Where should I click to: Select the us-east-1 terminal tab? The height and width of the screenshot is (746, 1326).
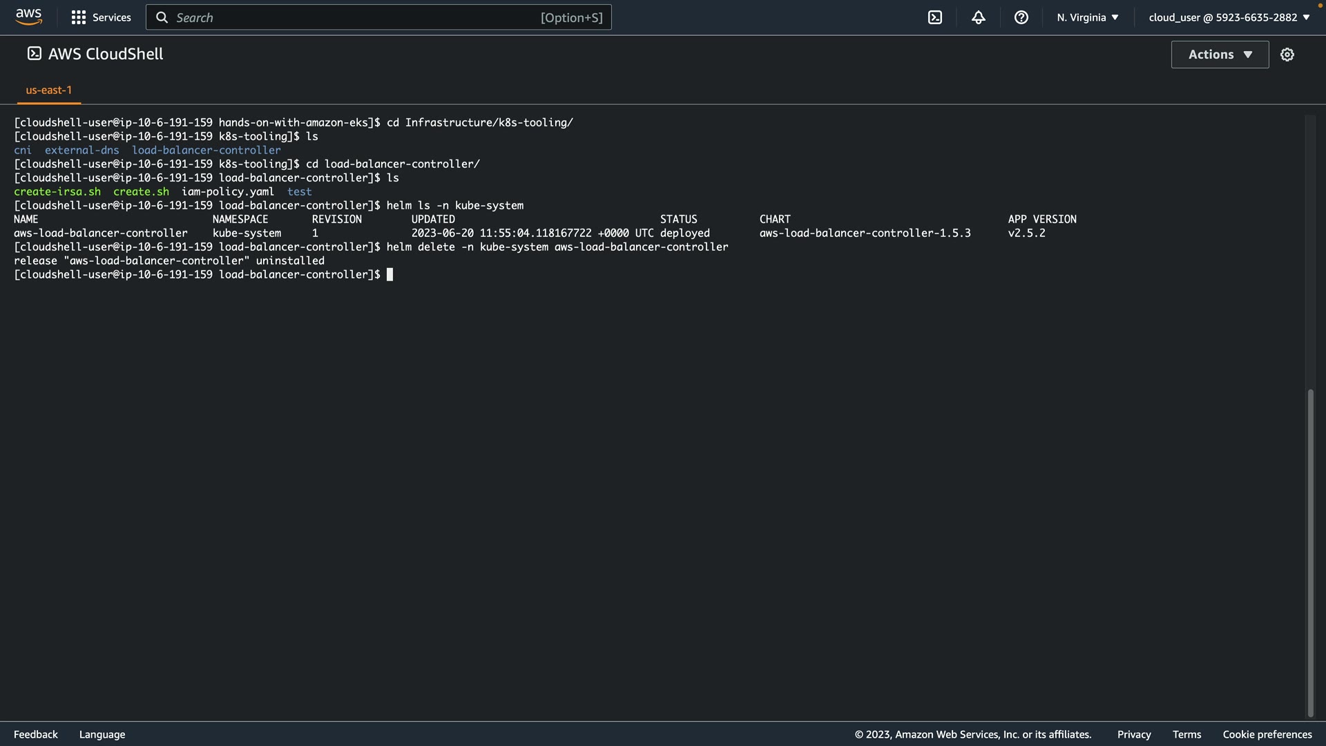click(48, 90)
